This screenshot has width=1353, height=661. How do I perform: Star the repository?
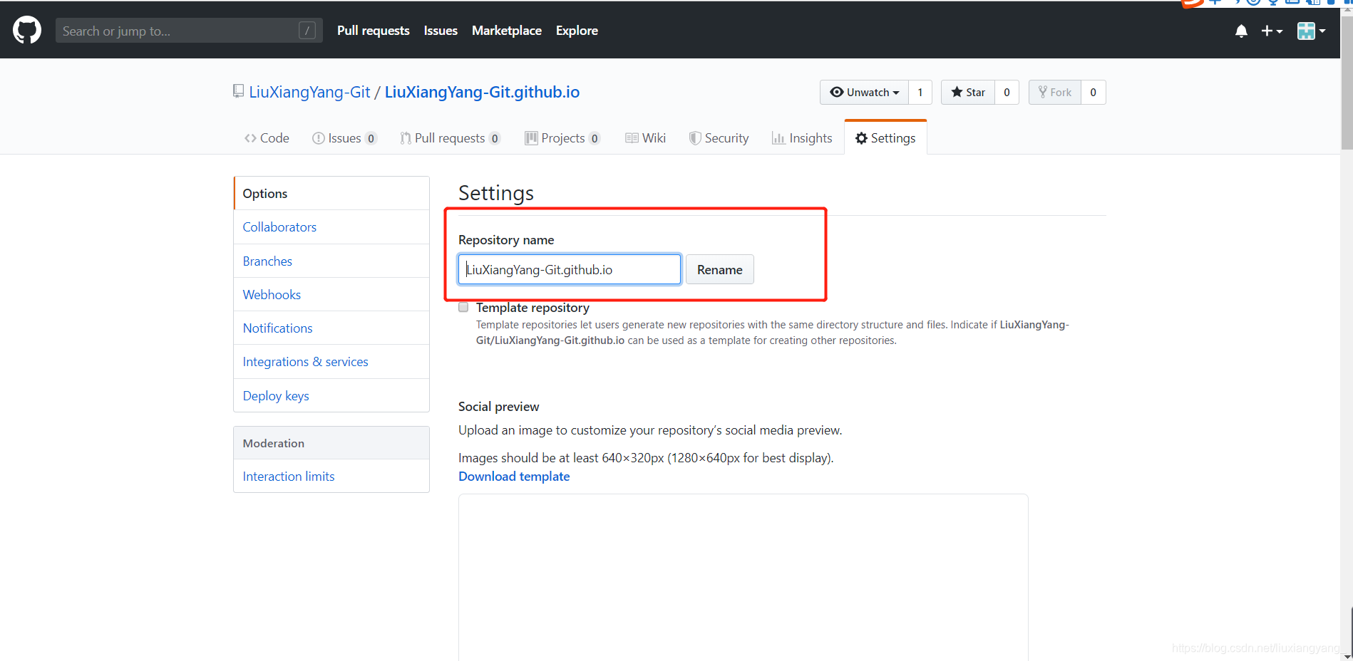tap(968, 93)
